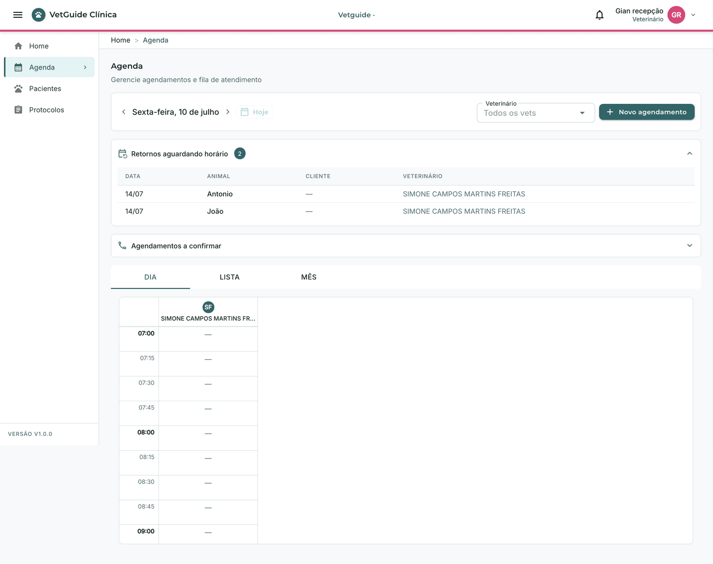Collapse Retornos aguardando horário section

point(690,154)
